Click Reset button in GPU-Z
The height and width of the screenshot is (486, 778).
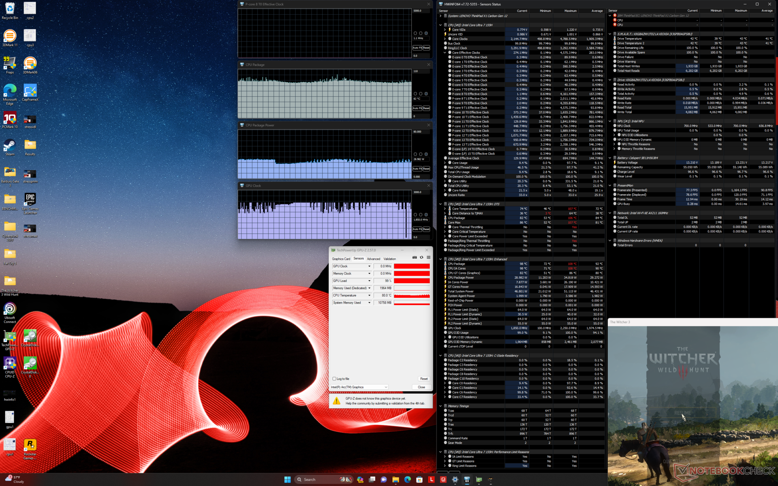(x=424, y=379)
